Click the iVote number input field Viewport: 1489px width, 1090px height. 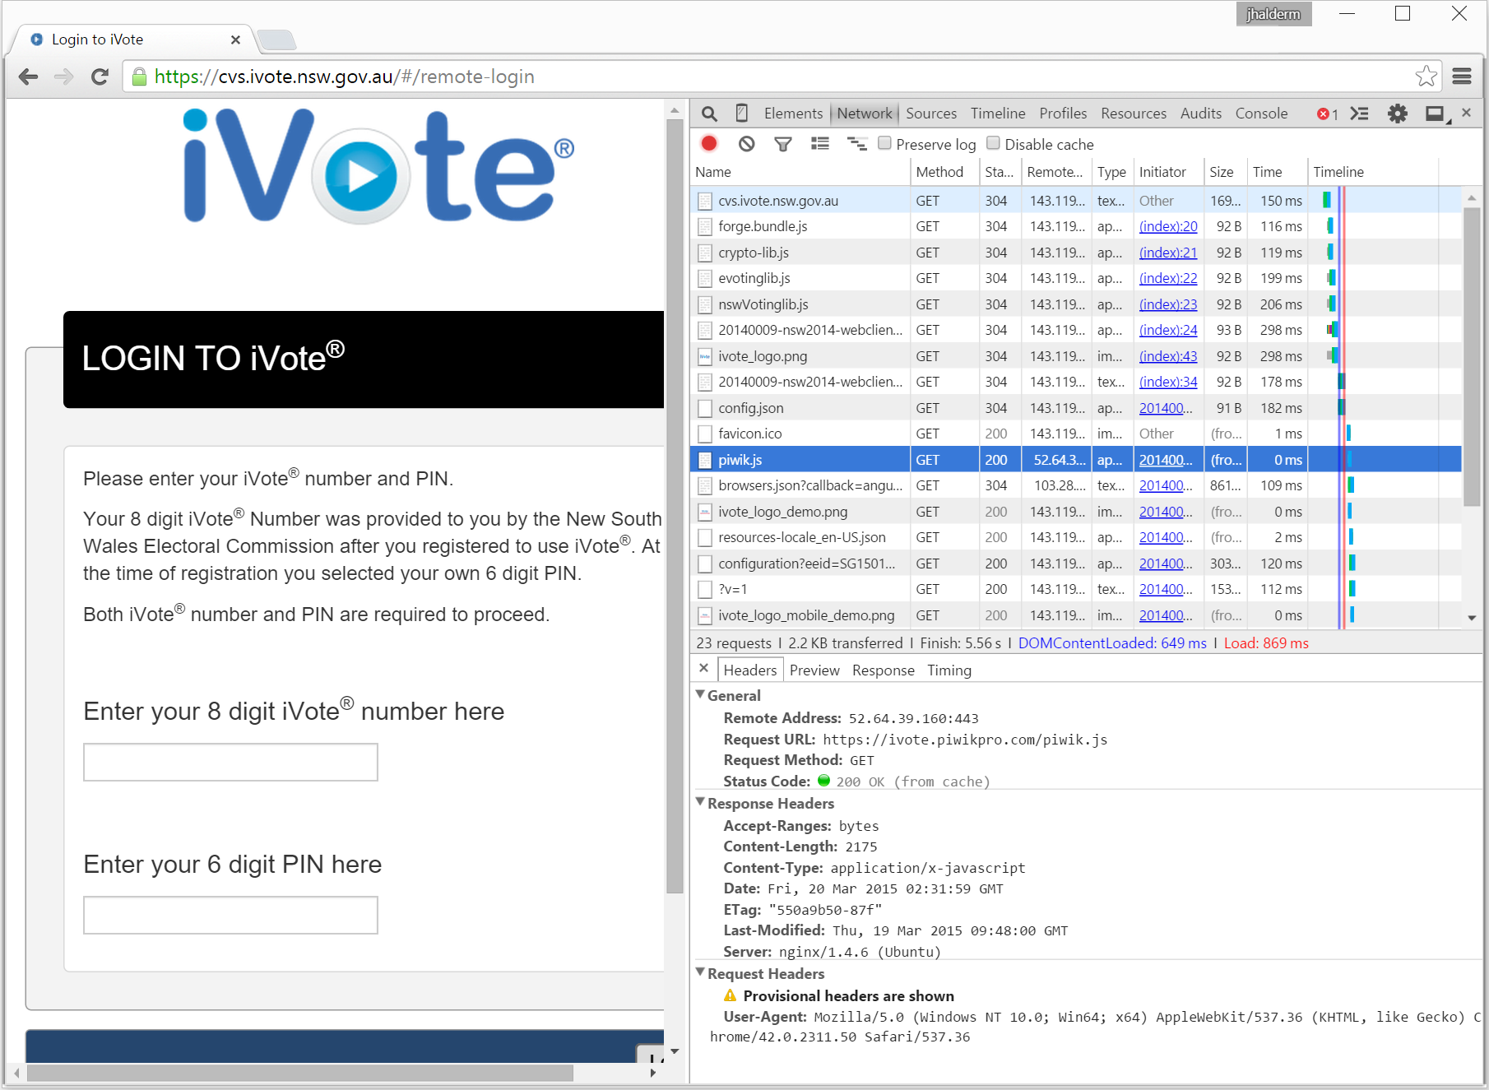click(230, 762)
